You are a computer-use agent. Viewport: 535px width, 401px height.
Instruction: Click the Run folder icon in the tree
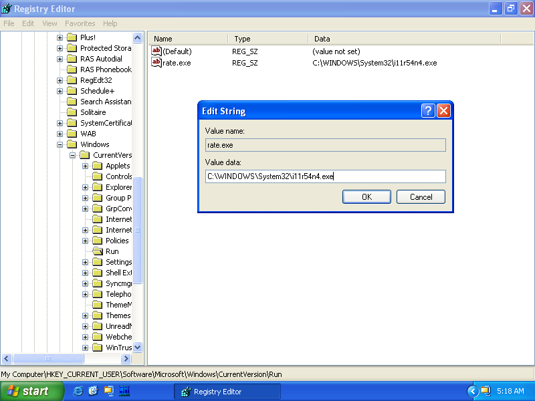[x=98, y=251]
